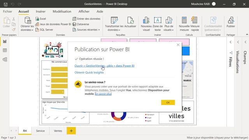This screenshot has height=140, width=249.
Task: Open the Aide ribbon tab
Action: pos(100,11)
